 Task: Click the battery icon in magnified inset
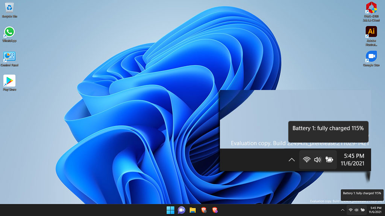pyautogui.click(x=329, y=160)
